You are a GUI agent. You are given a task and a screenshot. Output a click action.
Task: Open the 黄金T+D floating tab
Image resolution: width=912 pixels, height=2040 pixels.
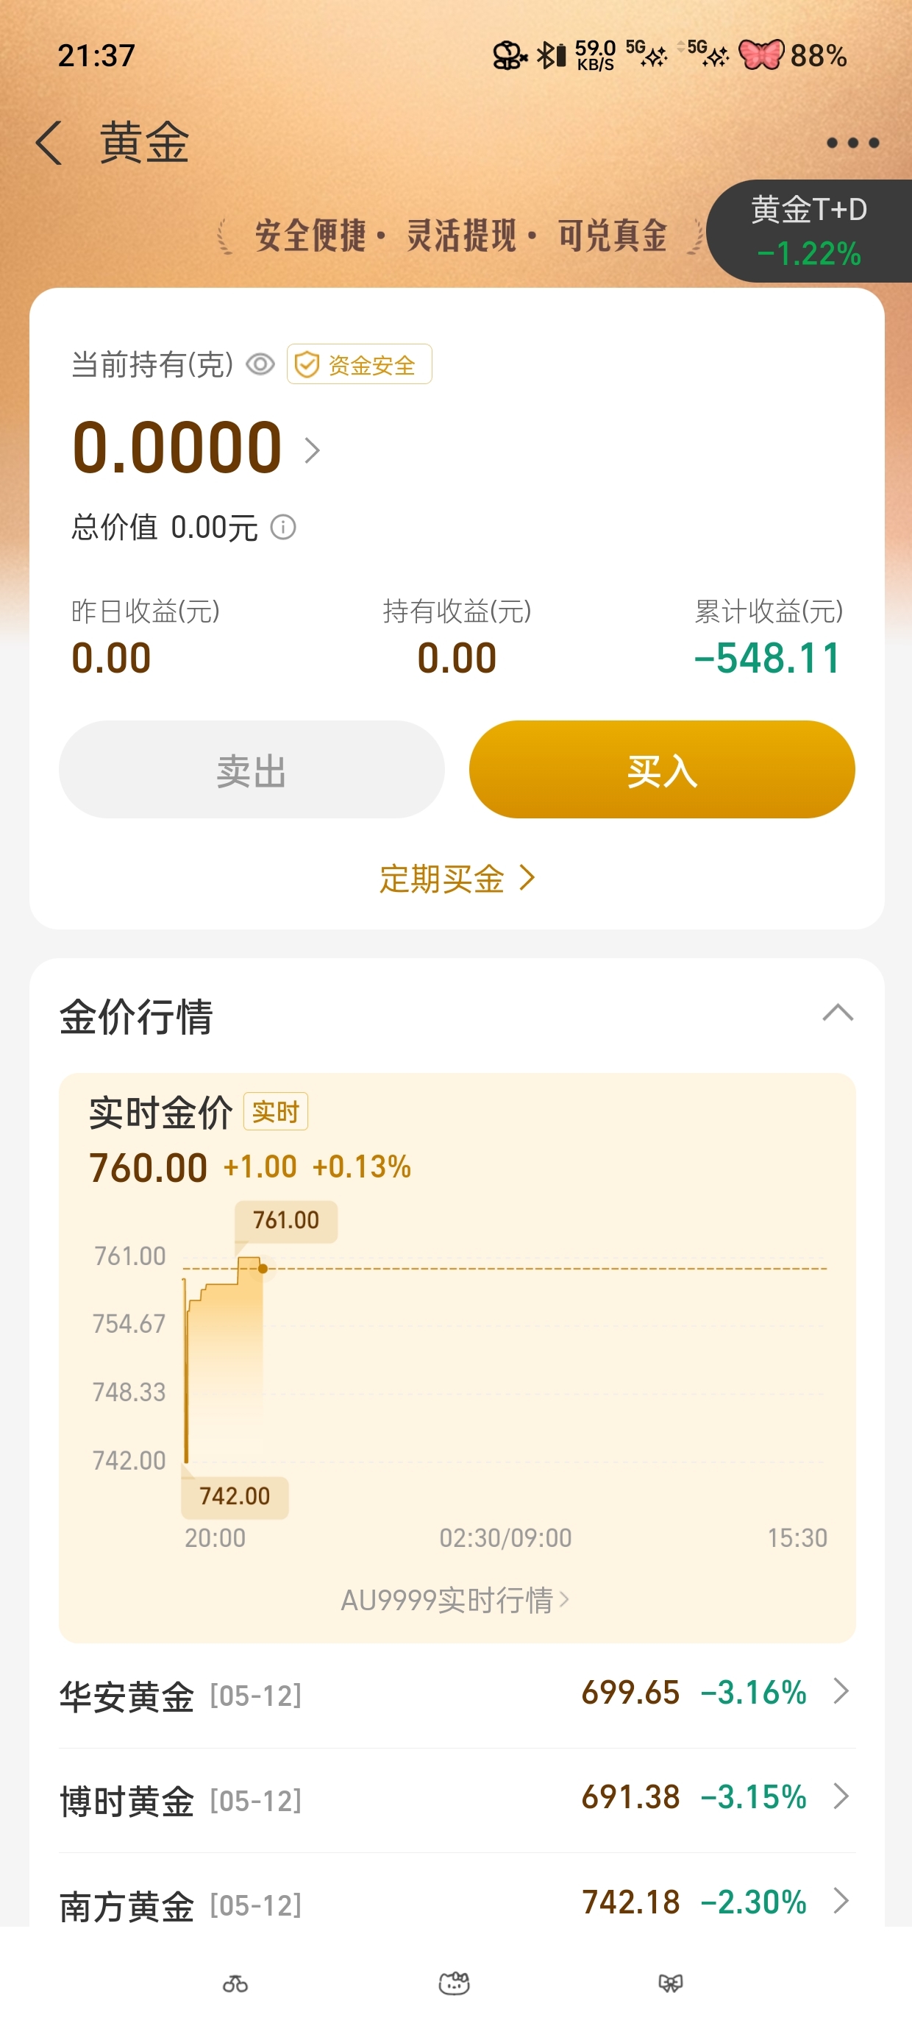coord(809,231)
